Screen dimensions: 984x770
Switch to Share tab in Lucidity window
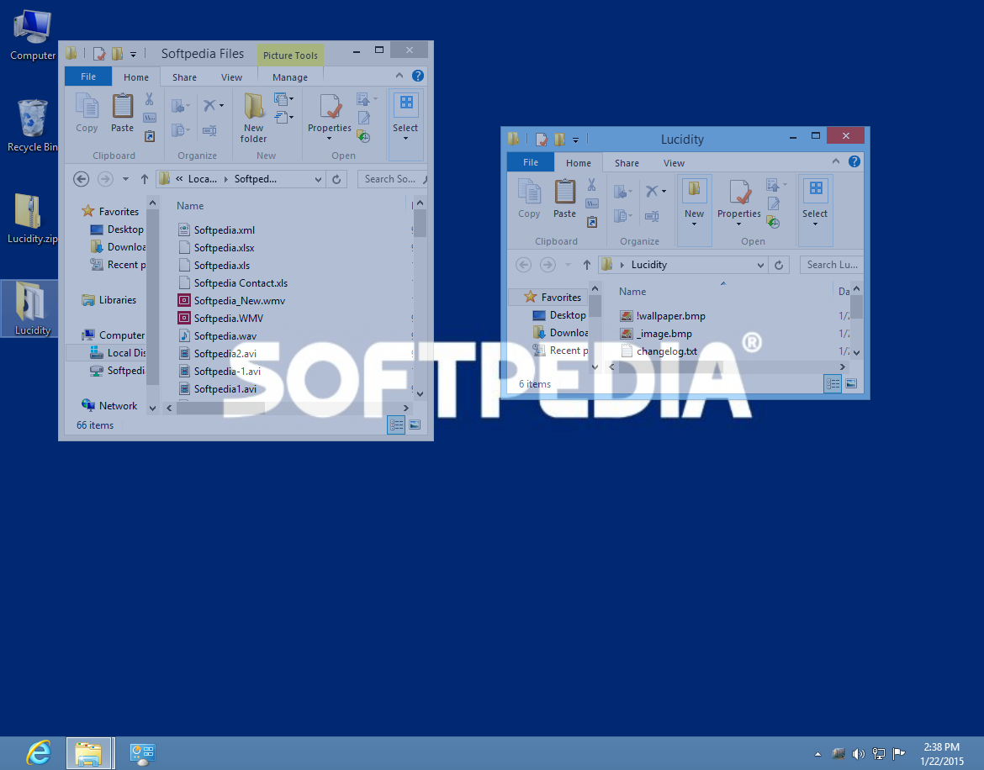point(627,163)
